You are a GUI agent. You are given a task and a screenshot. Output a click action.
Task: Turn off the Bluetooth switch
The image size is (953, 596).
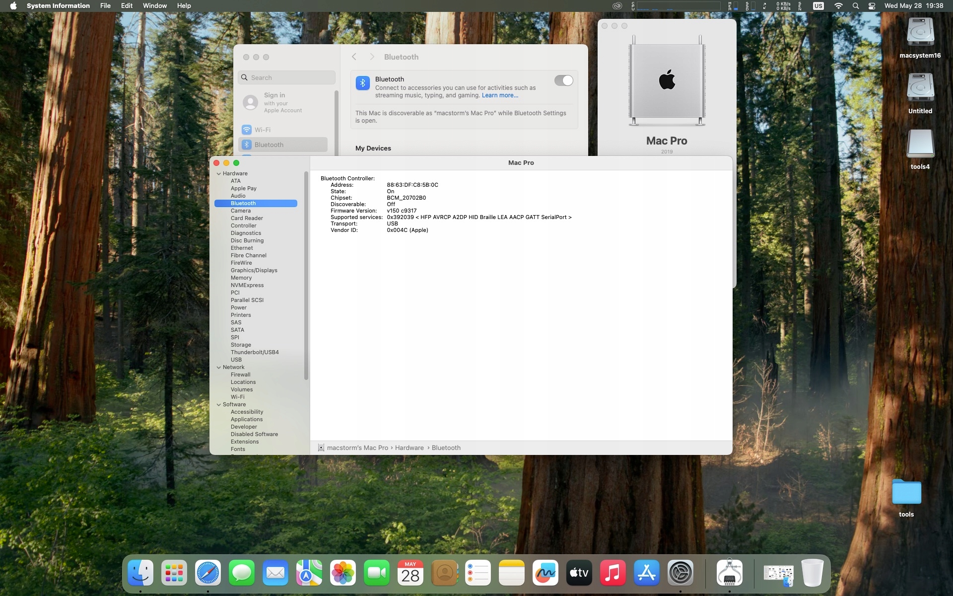pos(563,80)
